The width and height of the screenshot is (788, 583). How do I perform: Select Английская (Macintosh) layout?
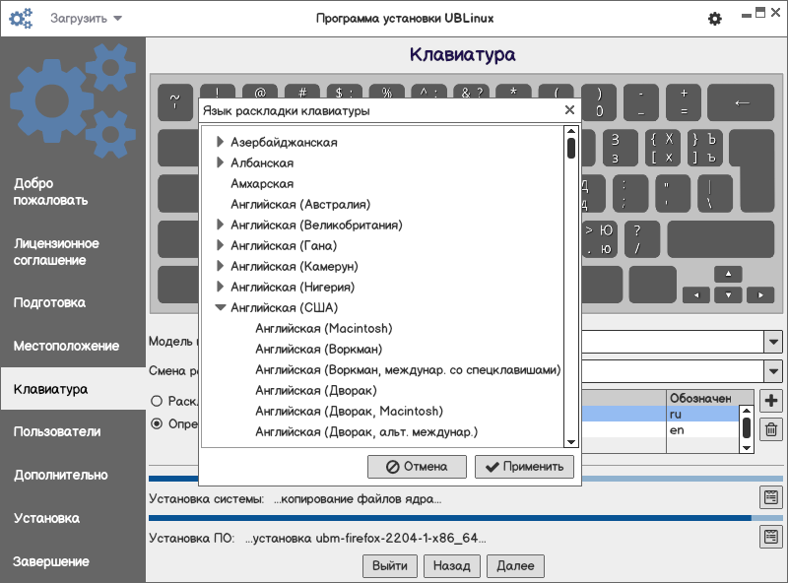pos(324,328)
